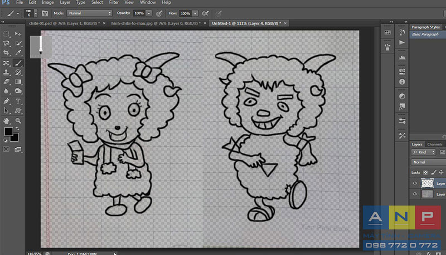Switch to chibi-01.psd document tab
This screenshot has height=255, width=446.
point(64,23)
